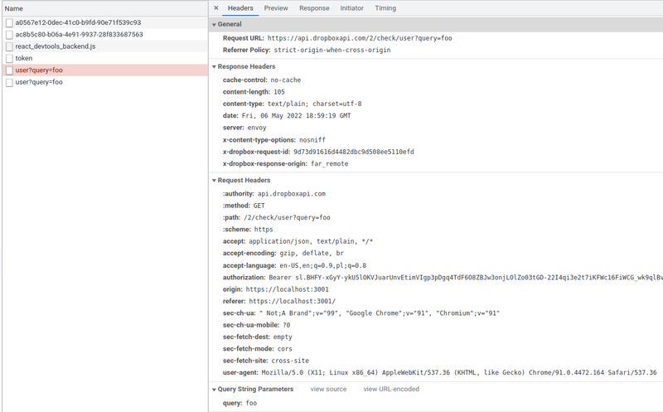Image resolution: width=663 pixels, height=412 pixels.
Task: Close the request details pane
Action: 216,8
